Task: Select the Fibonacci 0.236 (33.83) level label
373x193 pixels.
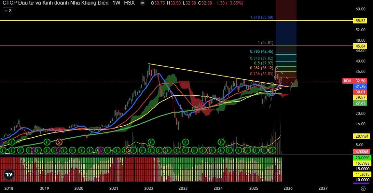Action: pos(262,74)
